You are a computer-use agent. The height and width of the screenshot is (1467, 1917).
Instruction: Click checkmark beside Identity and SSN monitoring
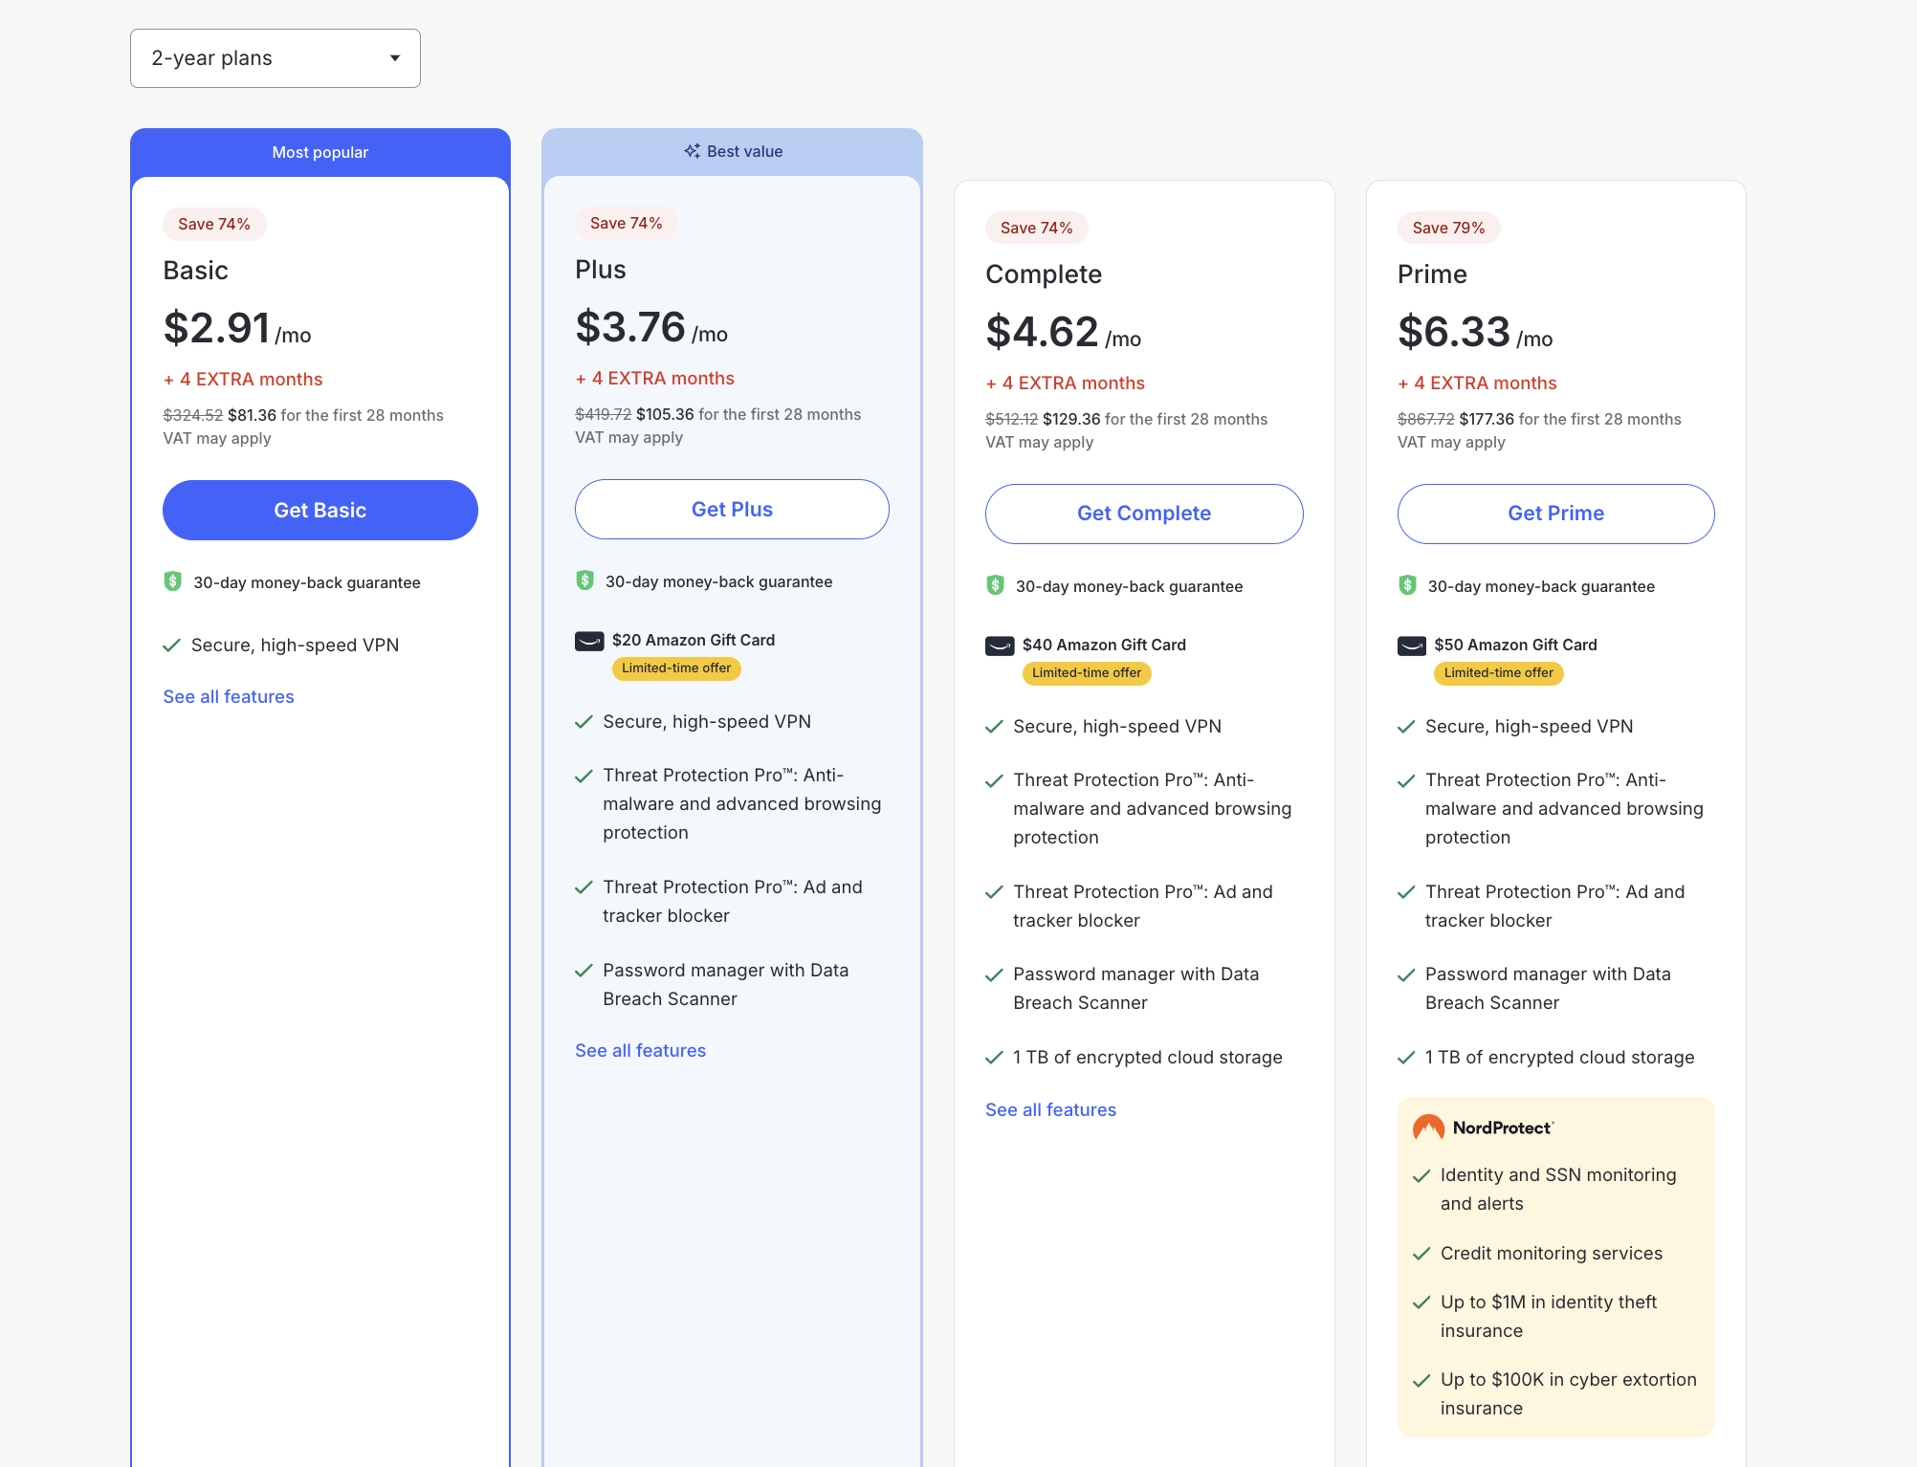click(1421, 1175)
